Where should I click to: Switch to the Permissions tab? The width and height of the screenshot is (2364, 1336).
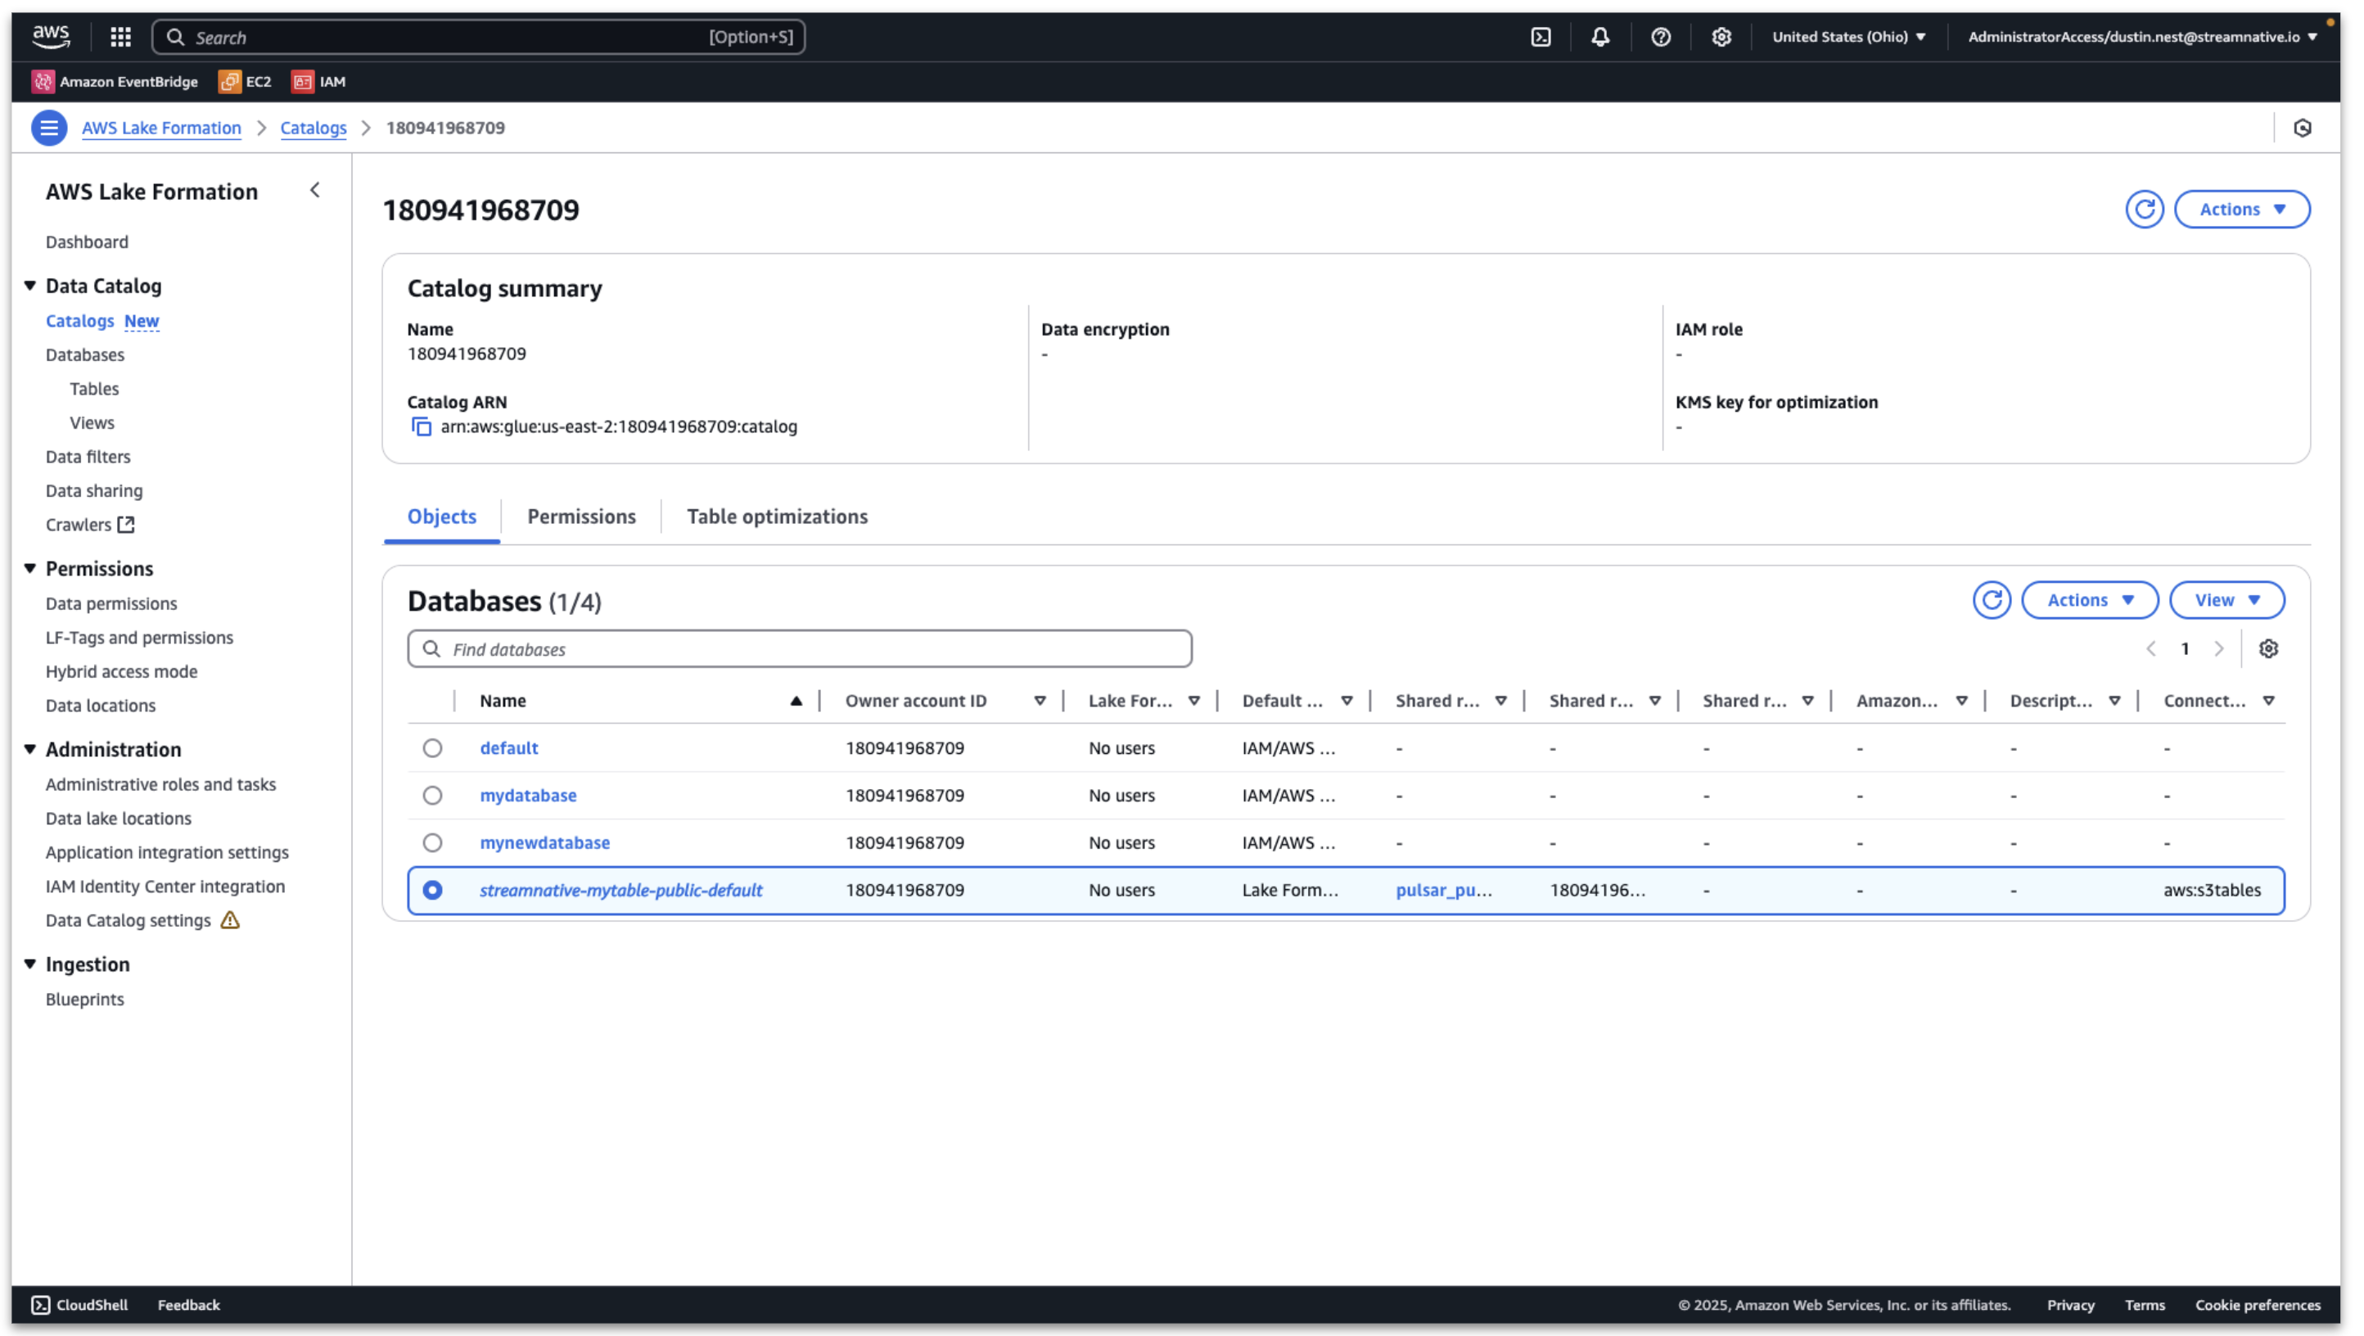point(581,516)
